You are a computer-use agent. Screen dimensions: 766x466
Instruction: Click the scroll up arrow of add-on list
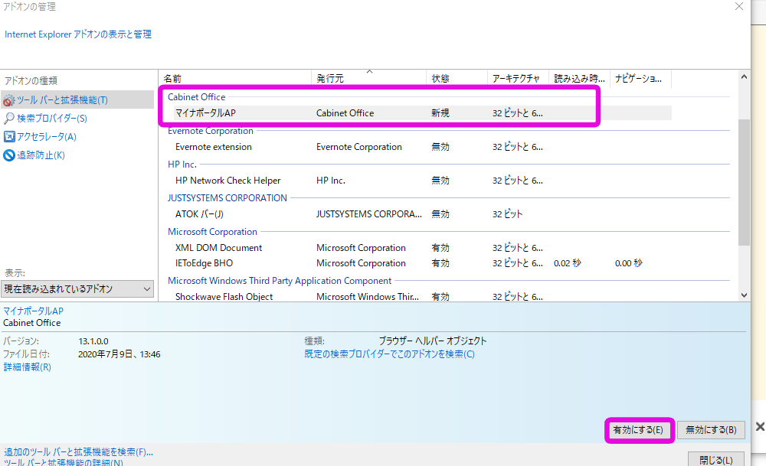(x=744, y=77)
